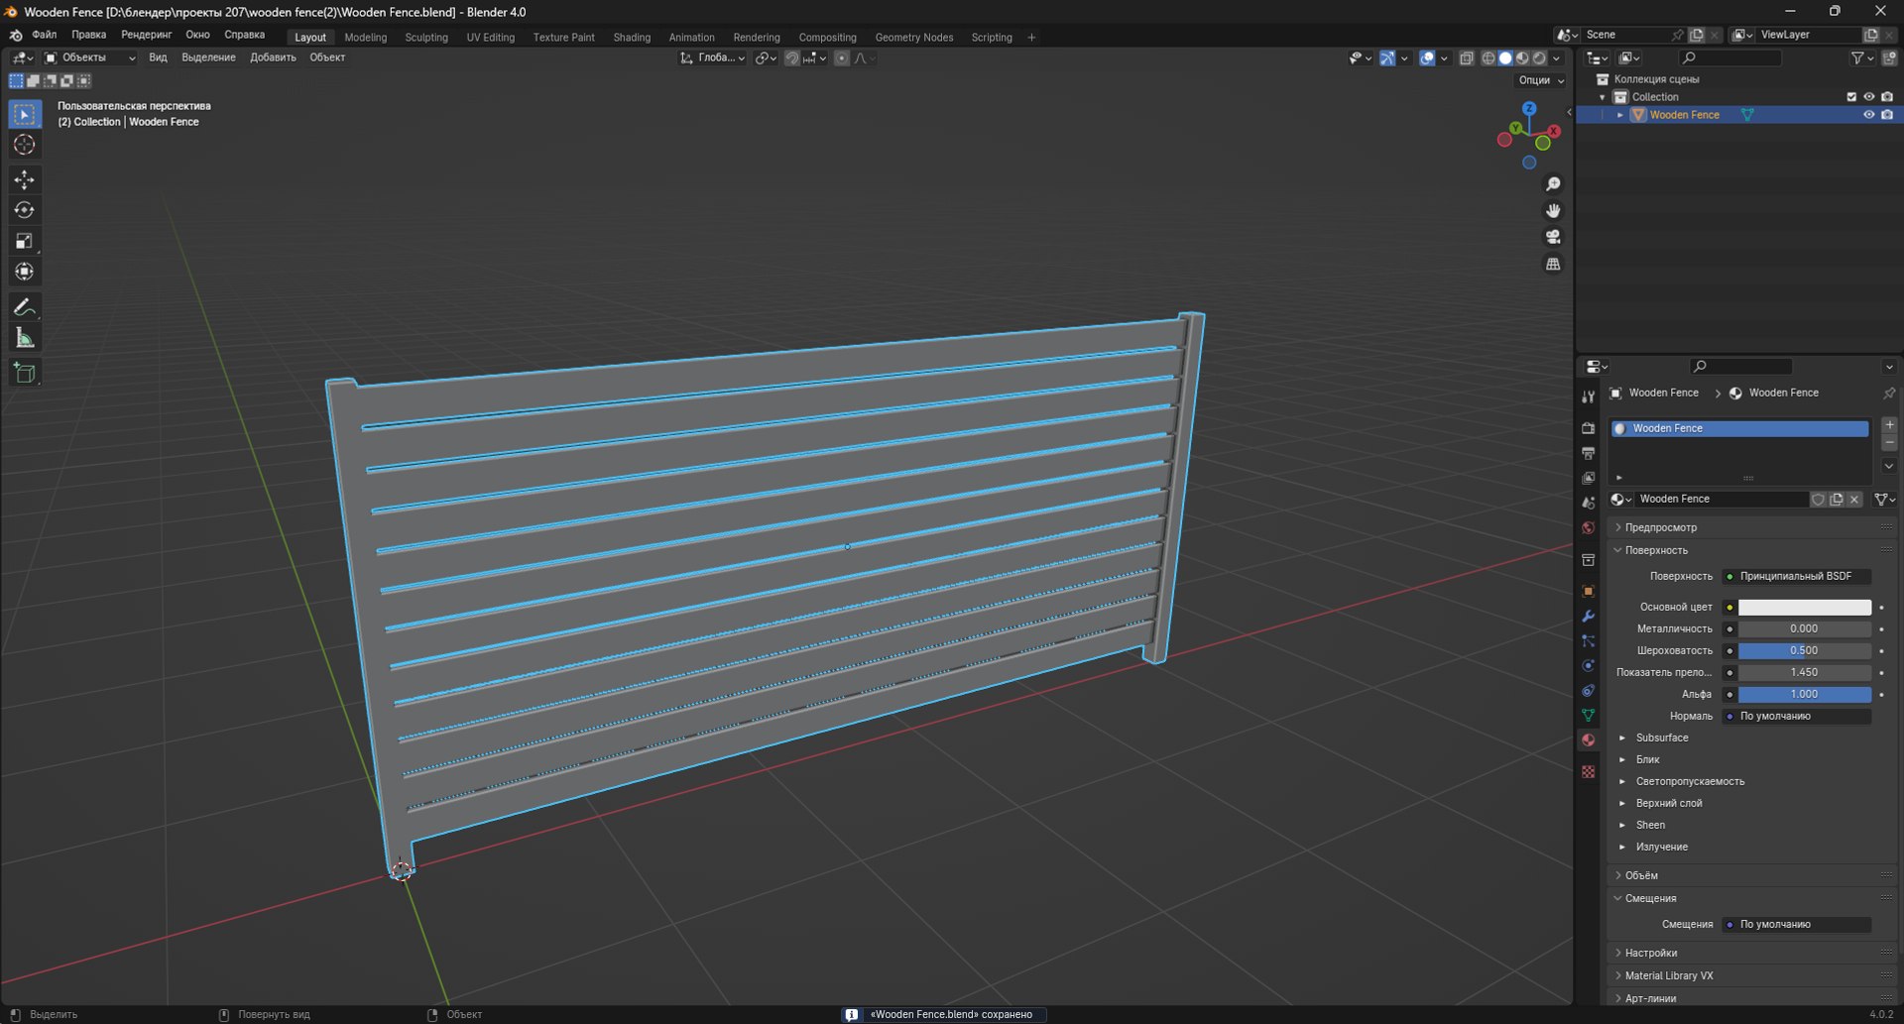Click the viewport zoom magnifier icon

point(1553,184)
